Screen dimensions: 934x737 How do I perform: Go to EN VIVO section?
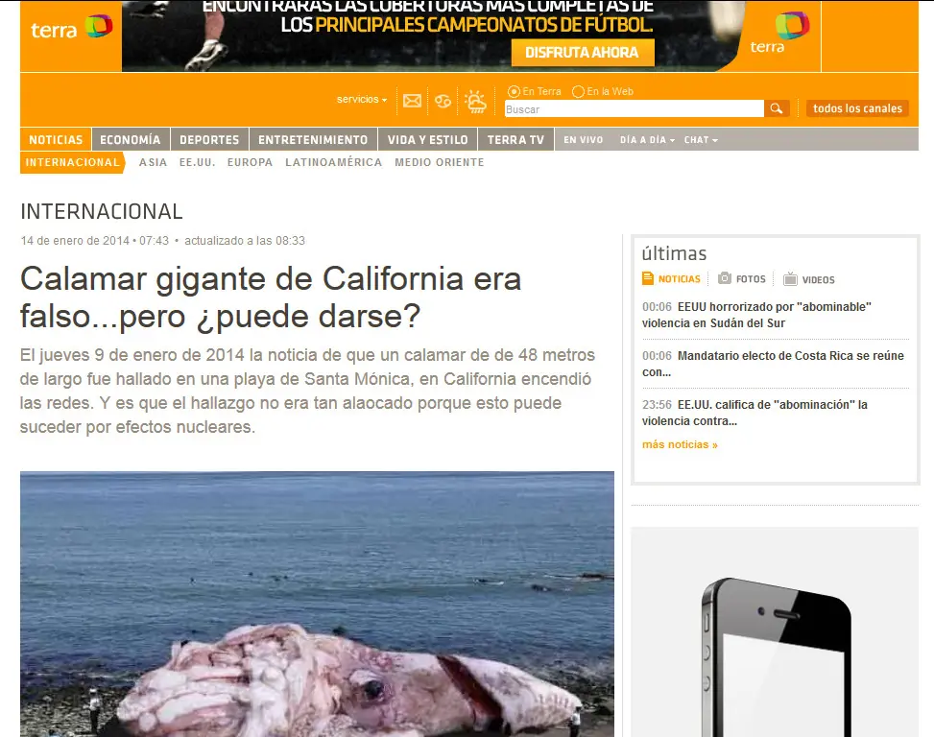[584, 140]
